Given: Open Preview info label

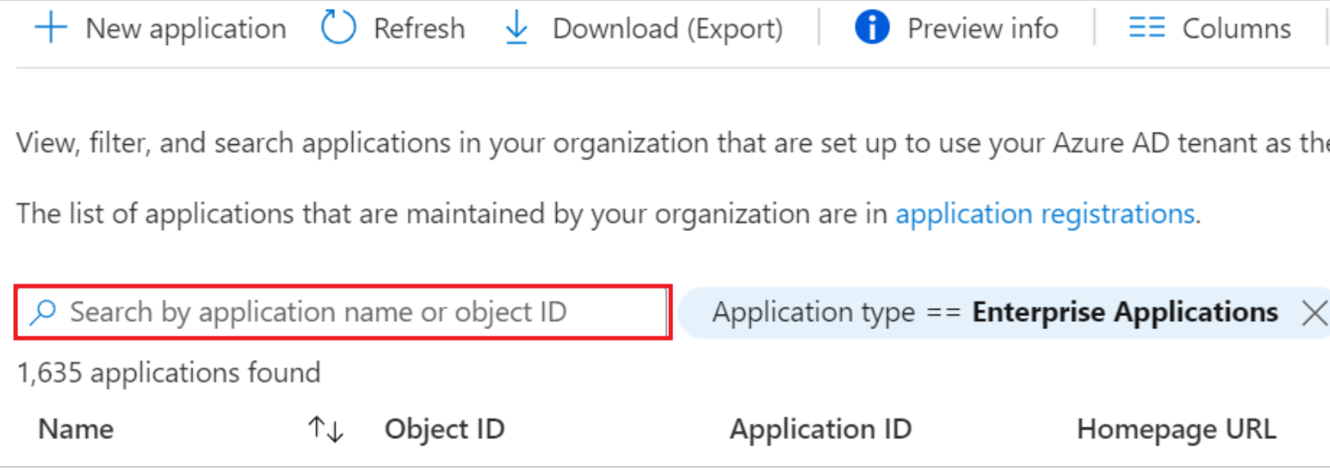Looking at the screenshot, I should (982, 29).
